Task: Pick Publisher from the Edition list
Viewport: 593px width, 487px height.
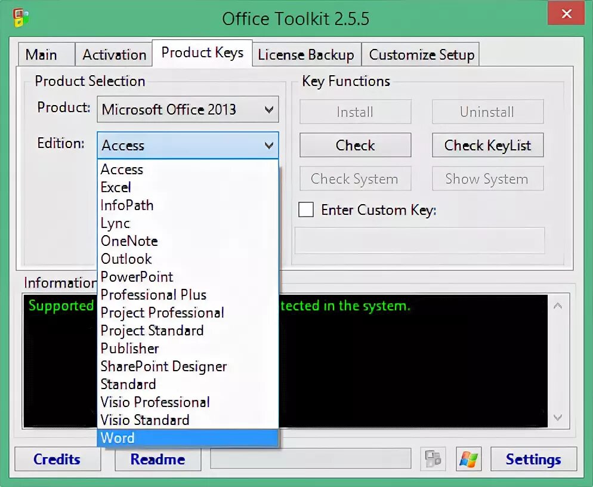Action: coord(188,349)
